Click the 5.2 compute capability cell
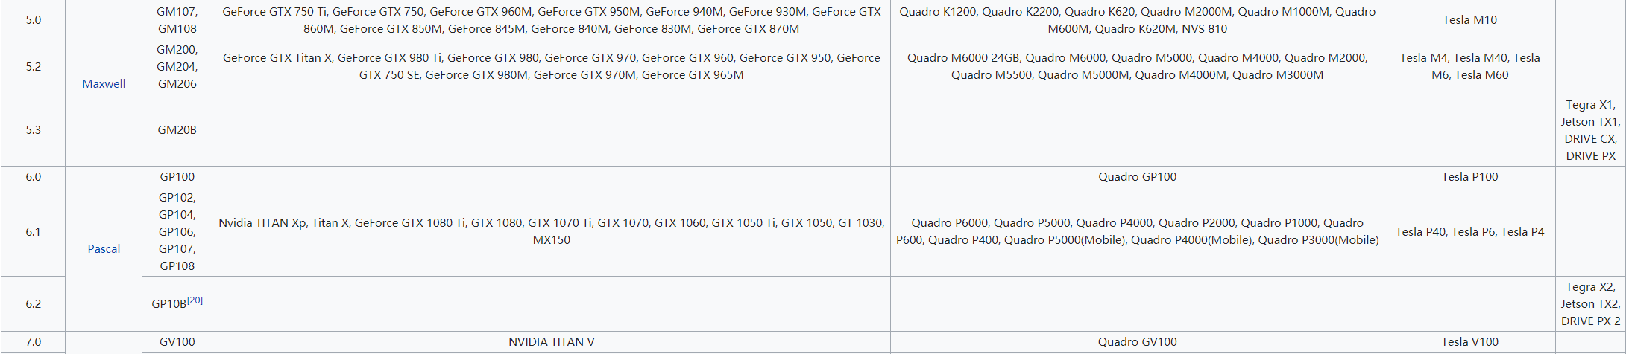 click(x=34, y=66)
